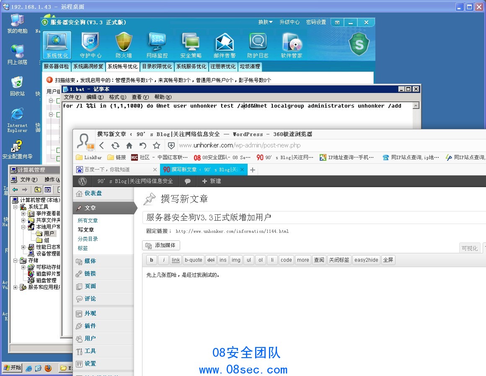Collapse the 存储 tree node
The image size is (486, 376).
click(15, 260)
